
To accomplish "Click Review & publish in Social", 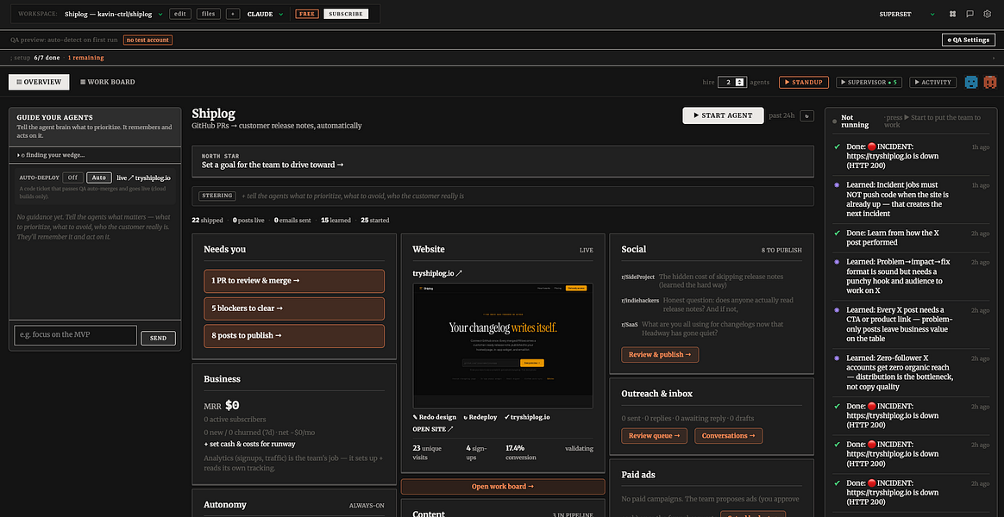I will point(660,354).
